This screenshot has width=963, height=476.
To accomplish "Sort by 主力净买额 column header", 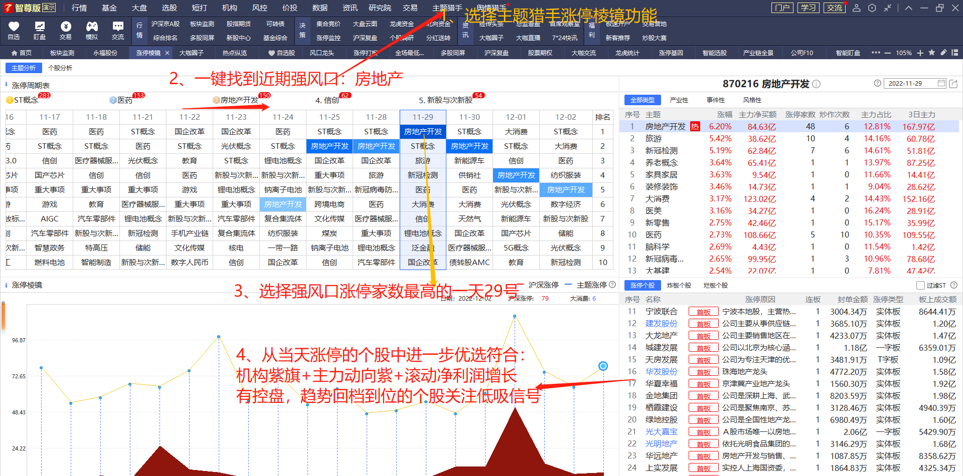I will click(x=757, y=115).
